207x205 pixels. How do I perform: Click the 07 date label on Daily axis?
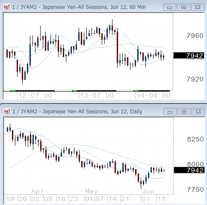tap(100, 199)
